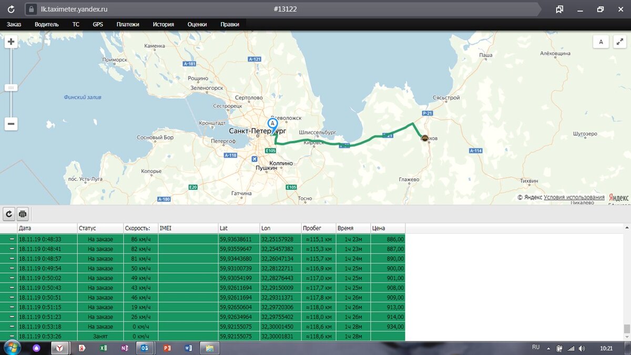This screenshot has width=631, height=355.
Task: Click the route start marker A
Action: coord(272,125)
